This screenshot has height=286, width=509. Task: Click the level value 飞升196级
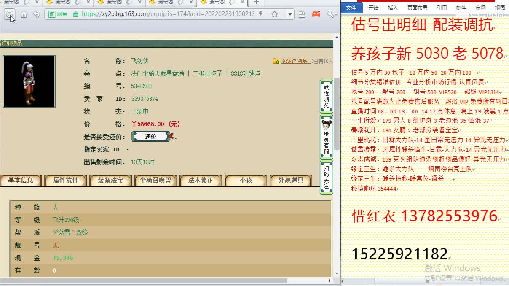[66, 220]
